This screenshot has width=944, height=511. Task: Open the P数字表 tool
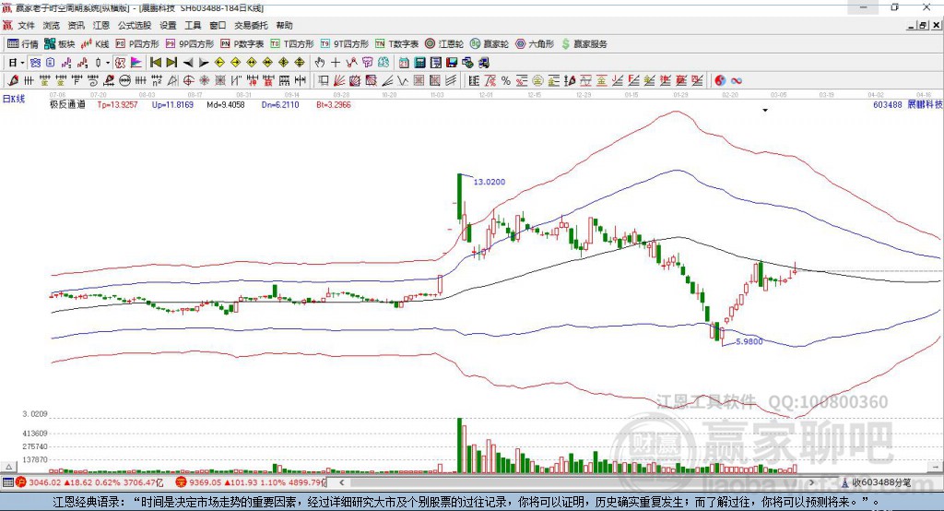(242, 44)
